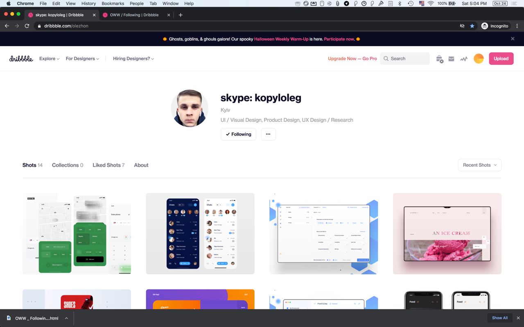The image size is (524, 327).
Task: Click Show All downloads button
Action: pyautogui.click(x=500, y=318)
